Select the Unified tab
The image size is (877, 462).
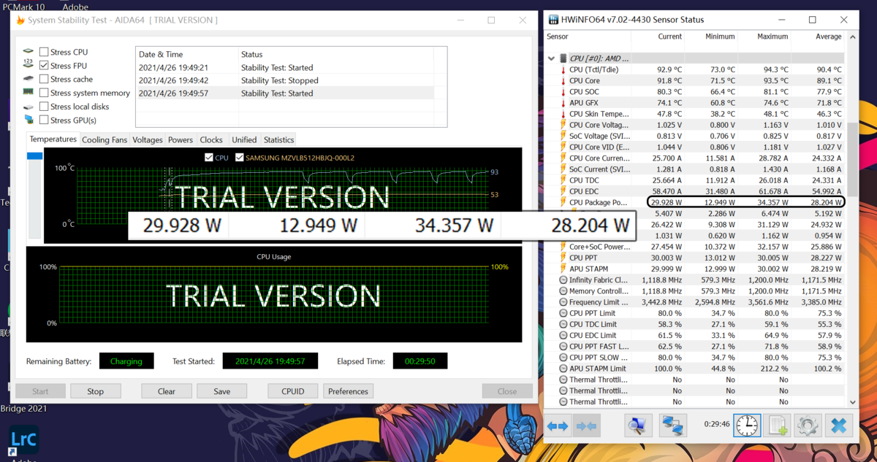point(244,140)
